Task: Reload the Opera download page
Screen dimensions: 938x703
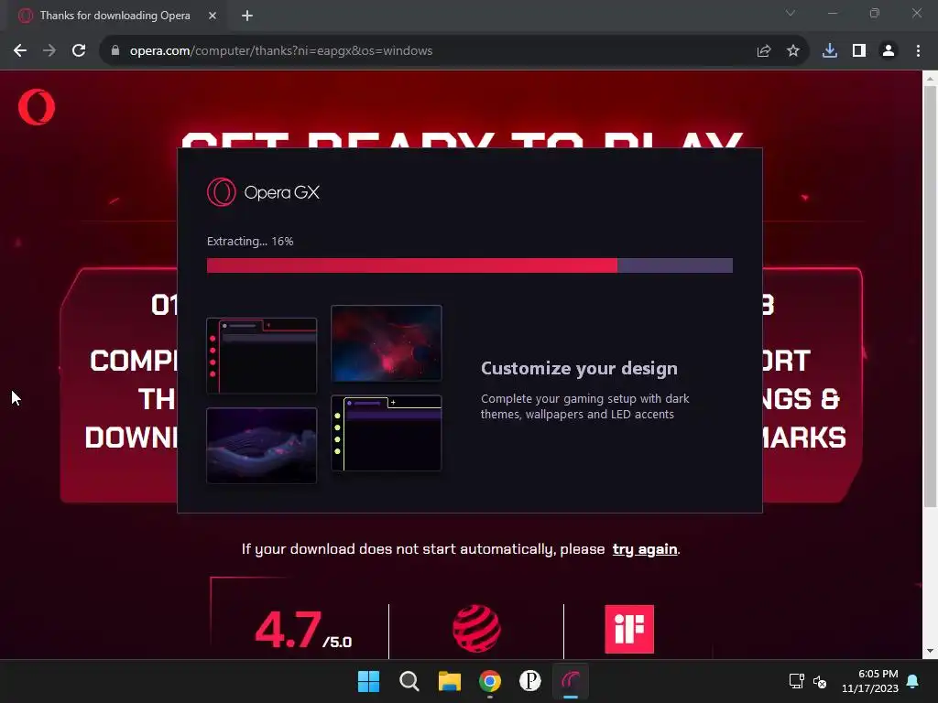Action: [x=79, y=51]
